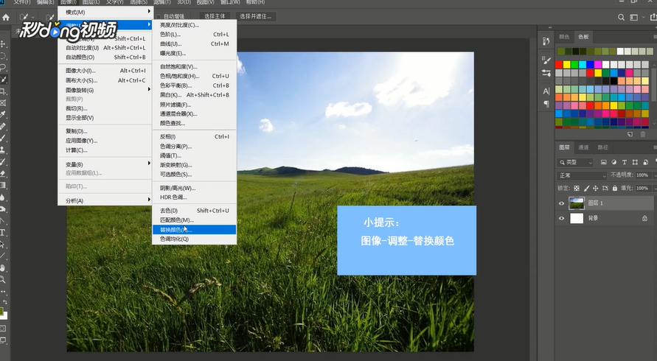Image resolution: width=657 pixels, height=361 pixels.
Task: Expand the 变量(B) submenu
Action: click(105, 164)
